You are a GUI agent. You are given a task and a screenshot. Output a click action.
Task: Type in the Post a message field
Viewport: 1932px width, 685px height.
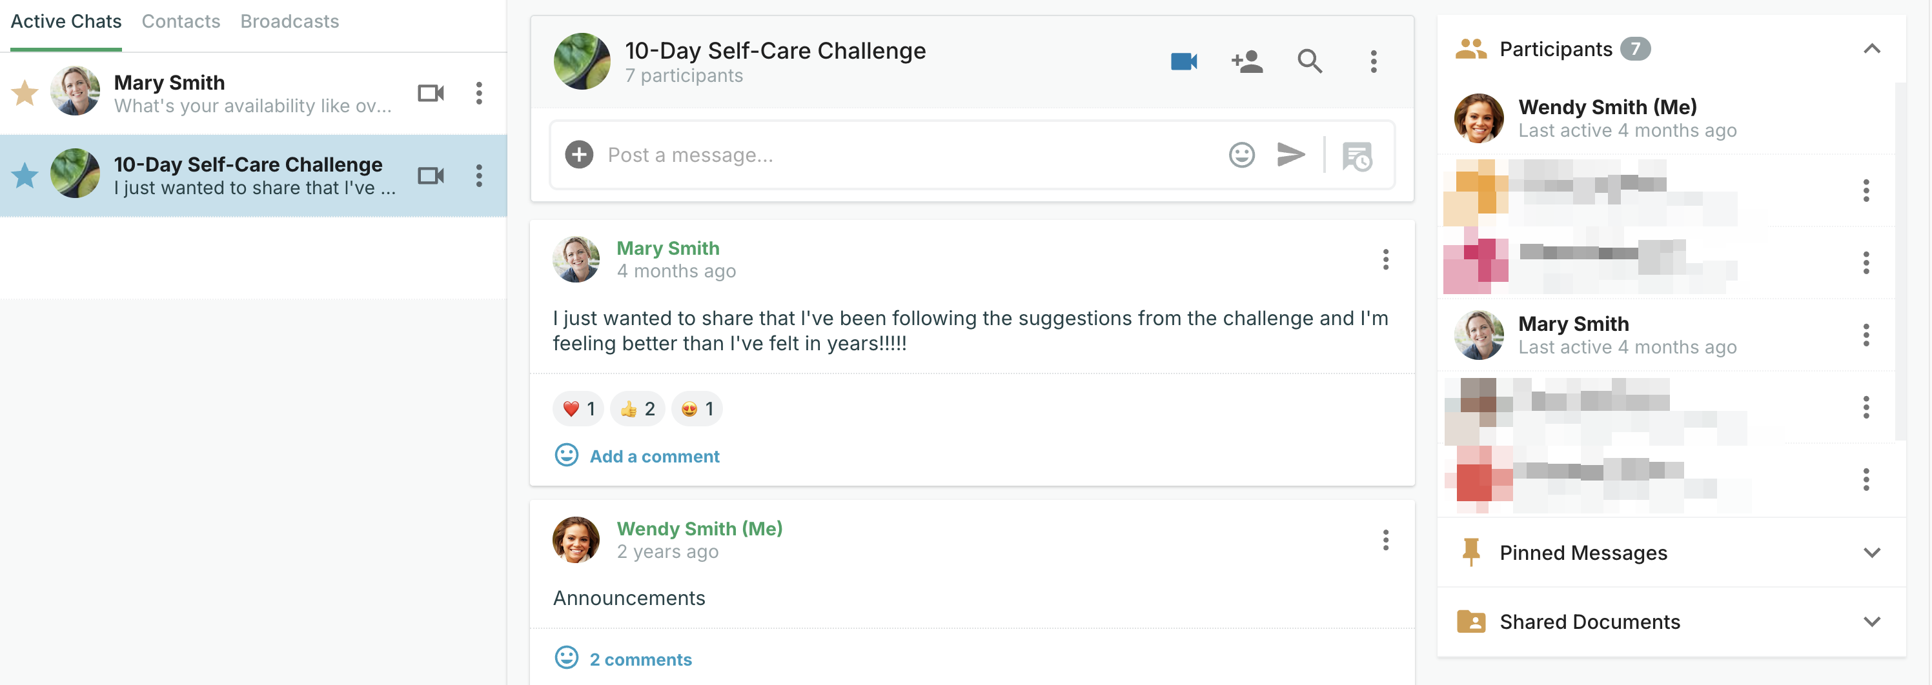tap(900, 155)
